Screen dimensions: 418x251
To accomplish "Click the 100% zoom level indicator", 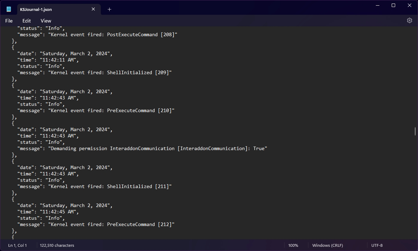I will click(293, 245).
